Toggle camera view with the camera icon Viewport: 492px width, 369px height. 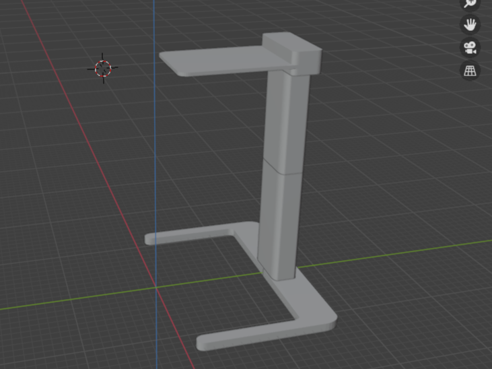click(x=470, y=47)
